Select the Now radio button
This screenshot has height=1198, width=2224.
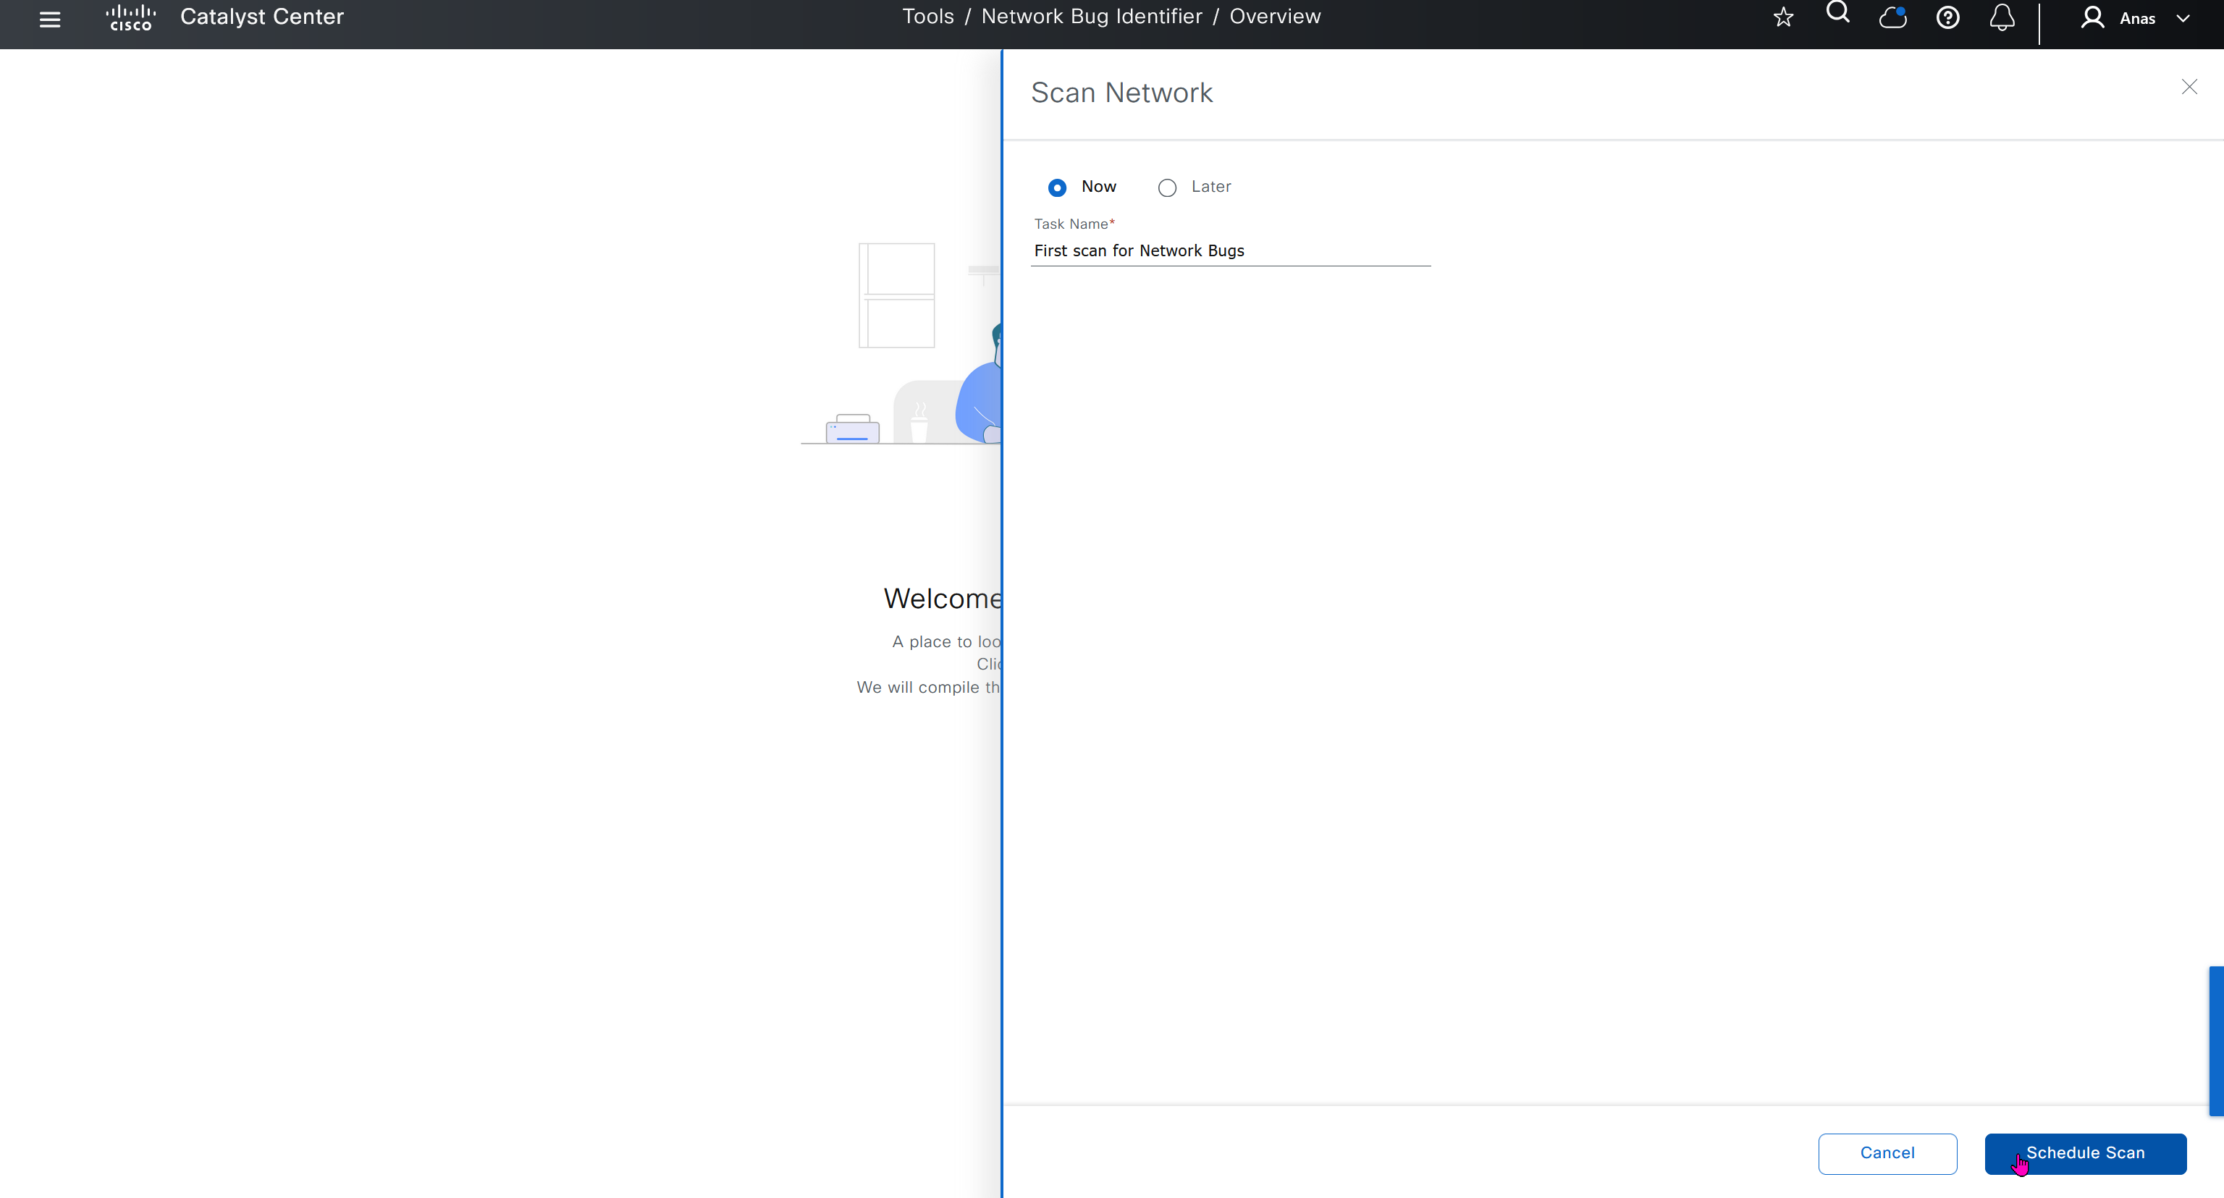point(1057,187)
